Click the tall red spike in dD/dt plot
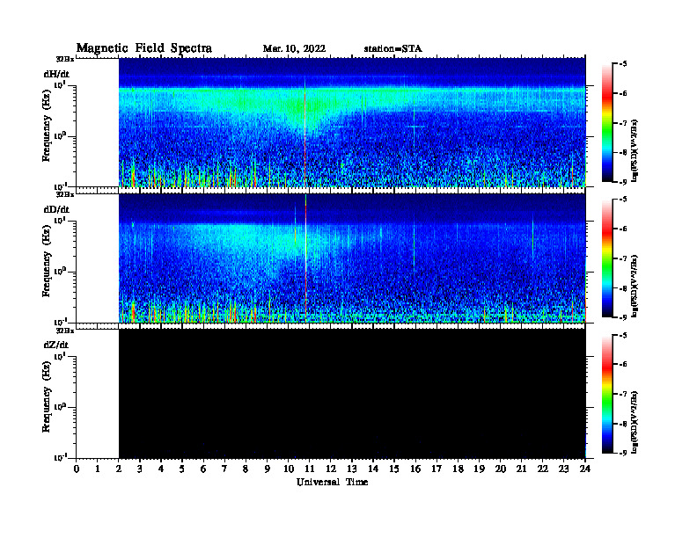This screenshot has height=538, width=697. [x=306, y=259]
